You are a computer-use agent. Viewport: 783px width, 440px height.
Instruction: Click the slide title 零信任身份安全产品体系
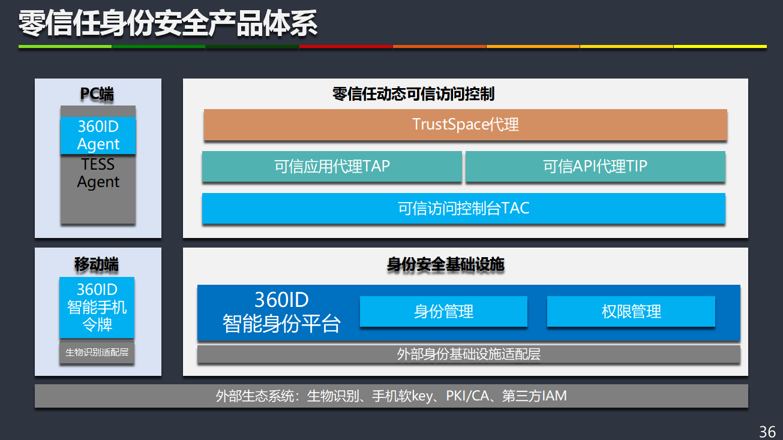point(168,24)
